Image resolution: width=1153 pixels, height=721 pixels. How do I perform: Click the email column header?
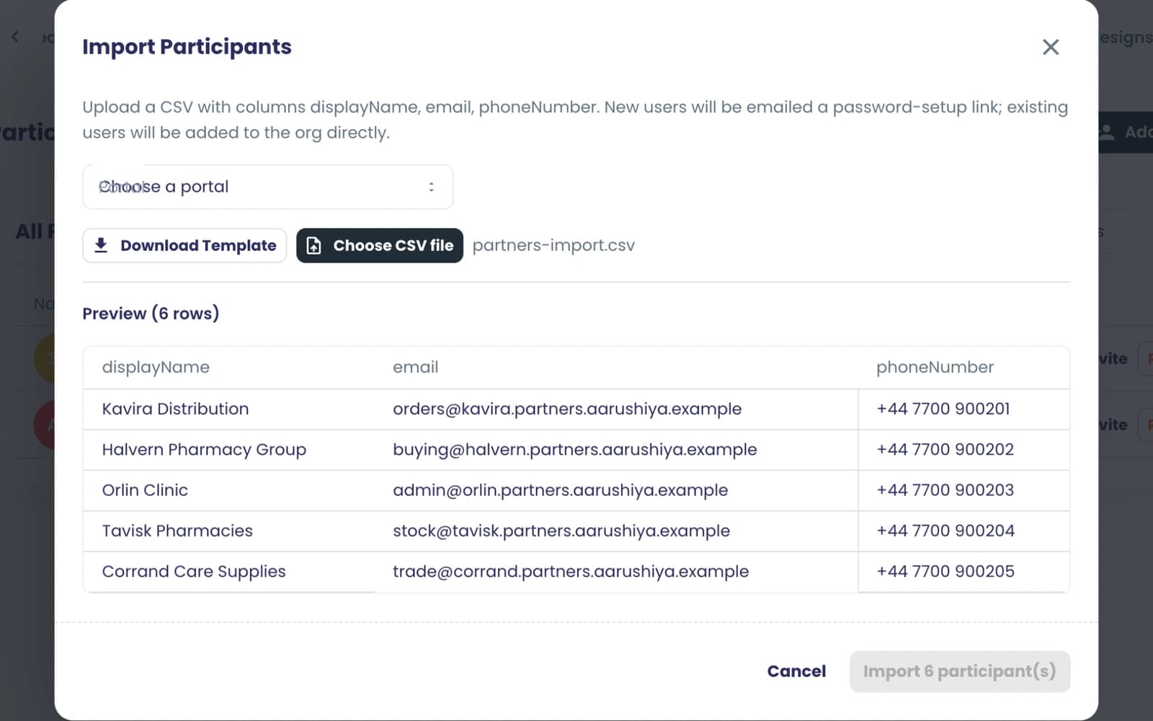pyautogui.click(x=415, y=367)
